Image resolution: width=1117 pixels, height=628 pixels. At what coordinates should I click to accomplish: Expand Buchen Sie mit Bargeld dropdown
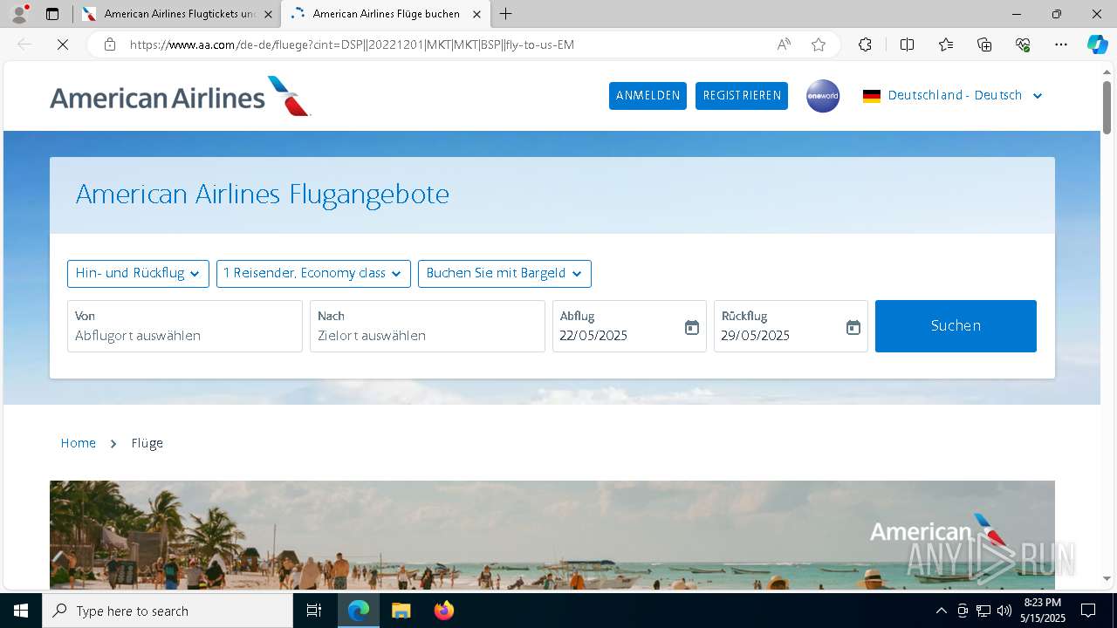tap(504, 273)
